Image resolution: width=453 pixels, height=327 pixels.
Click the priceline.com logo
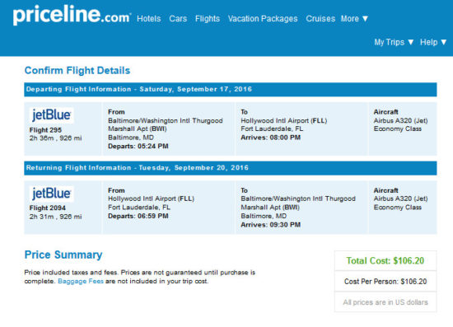click(72, 15)
